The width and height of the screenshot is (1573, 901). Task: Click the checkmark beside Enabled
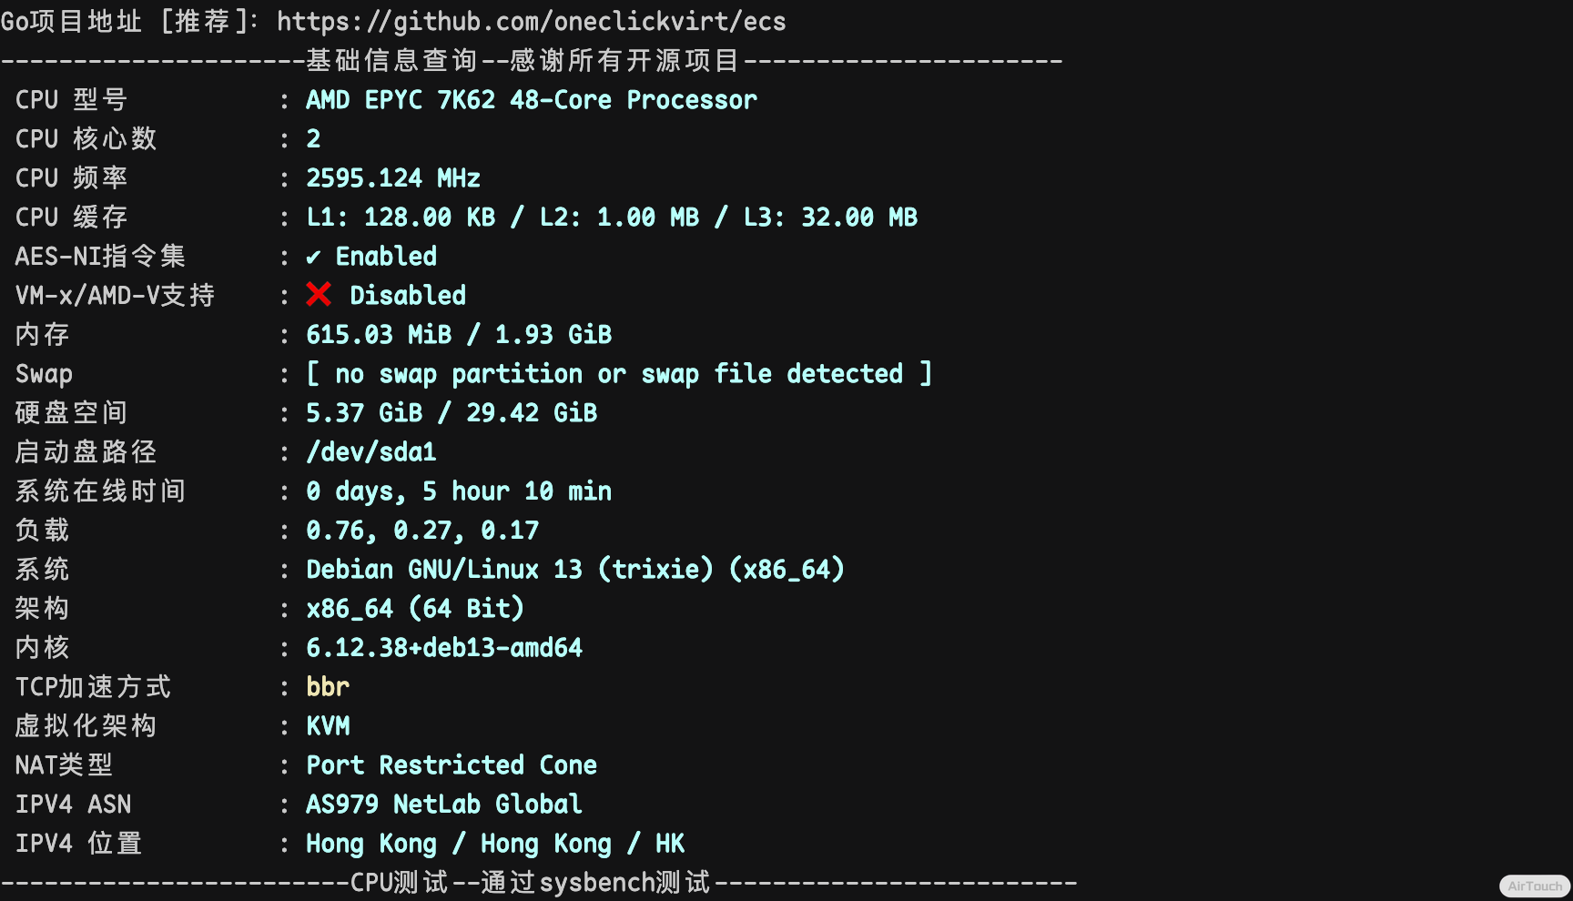click(x=313, y=258)
